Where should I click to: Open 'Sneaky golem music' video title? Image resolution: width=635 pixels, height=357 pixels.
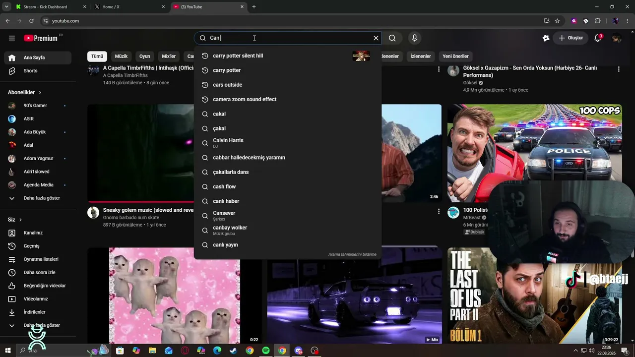(x=148, y=210)
